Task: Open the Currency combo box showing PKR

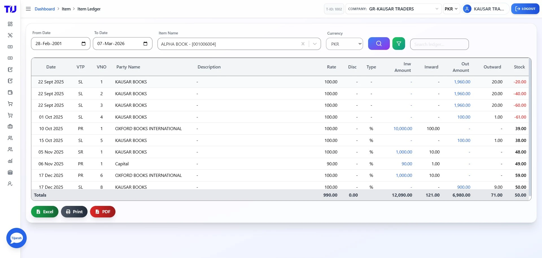Action: [344, 44]
